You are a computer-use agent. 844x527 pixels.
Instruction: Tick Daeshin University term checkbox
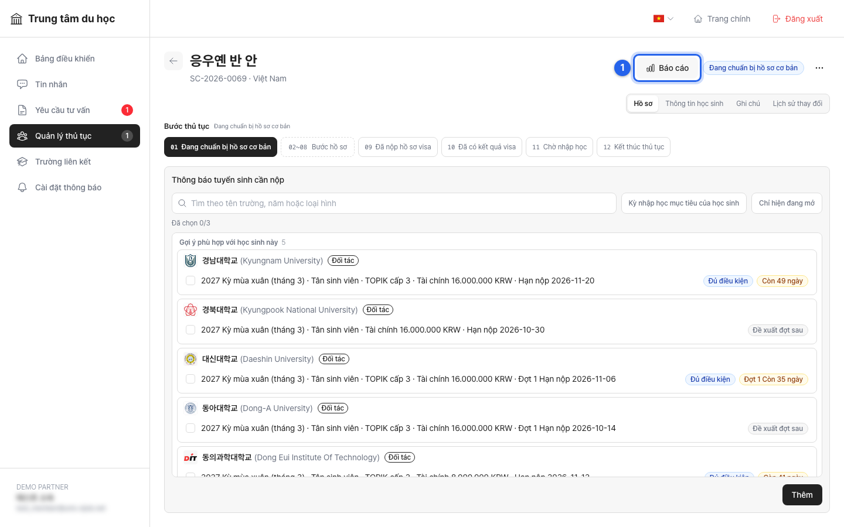tap(190, 379)
